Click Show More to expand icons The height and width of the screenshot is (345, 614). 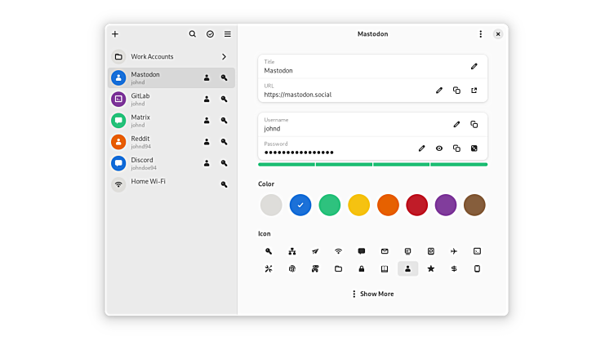372,294
